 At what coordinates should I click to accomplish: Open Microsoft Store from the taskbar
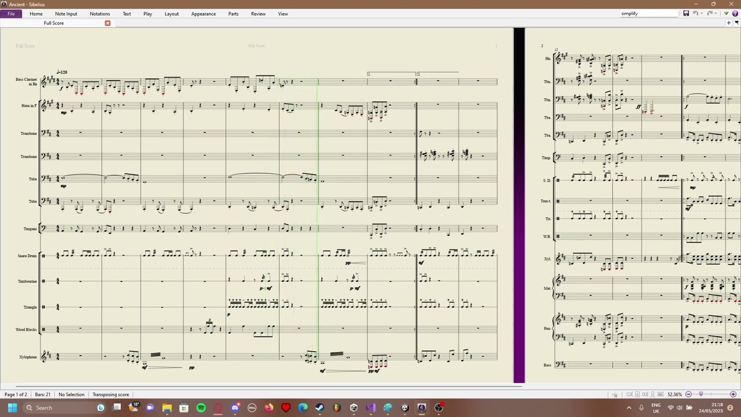184,408
